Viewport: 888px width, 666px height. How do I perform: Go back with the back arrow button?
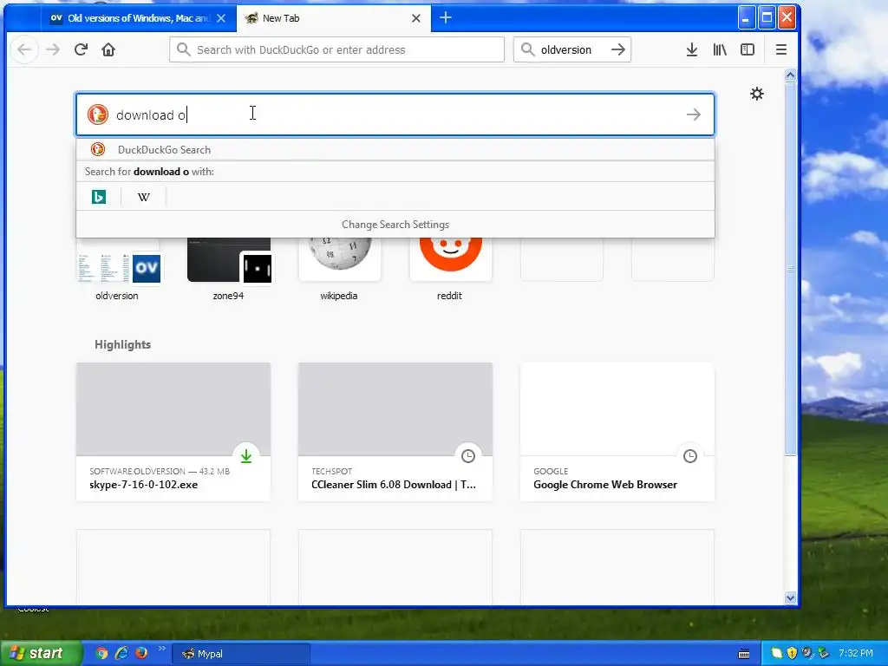pyautogui.click(x=24, y=49)
